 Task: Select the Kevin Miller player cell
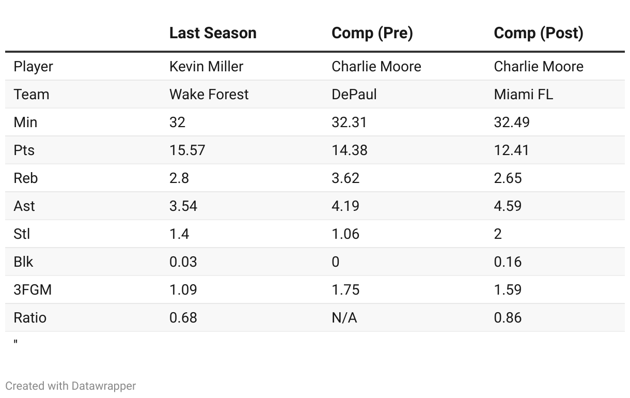click(x=206, y=67)
